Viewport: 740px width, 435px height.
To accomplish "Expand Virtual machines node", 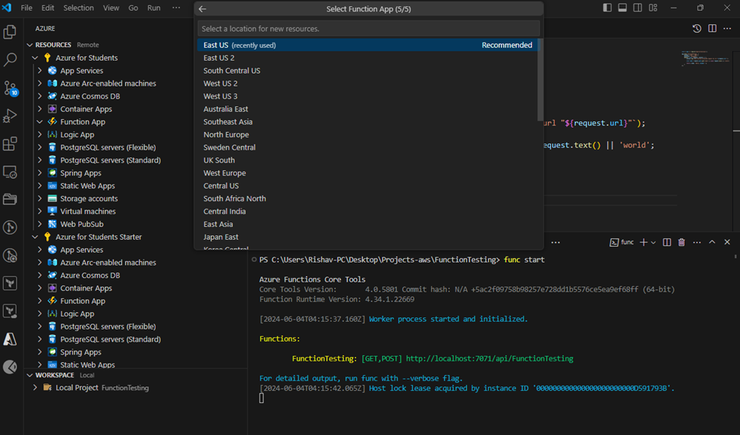I will tap(39, 211).
